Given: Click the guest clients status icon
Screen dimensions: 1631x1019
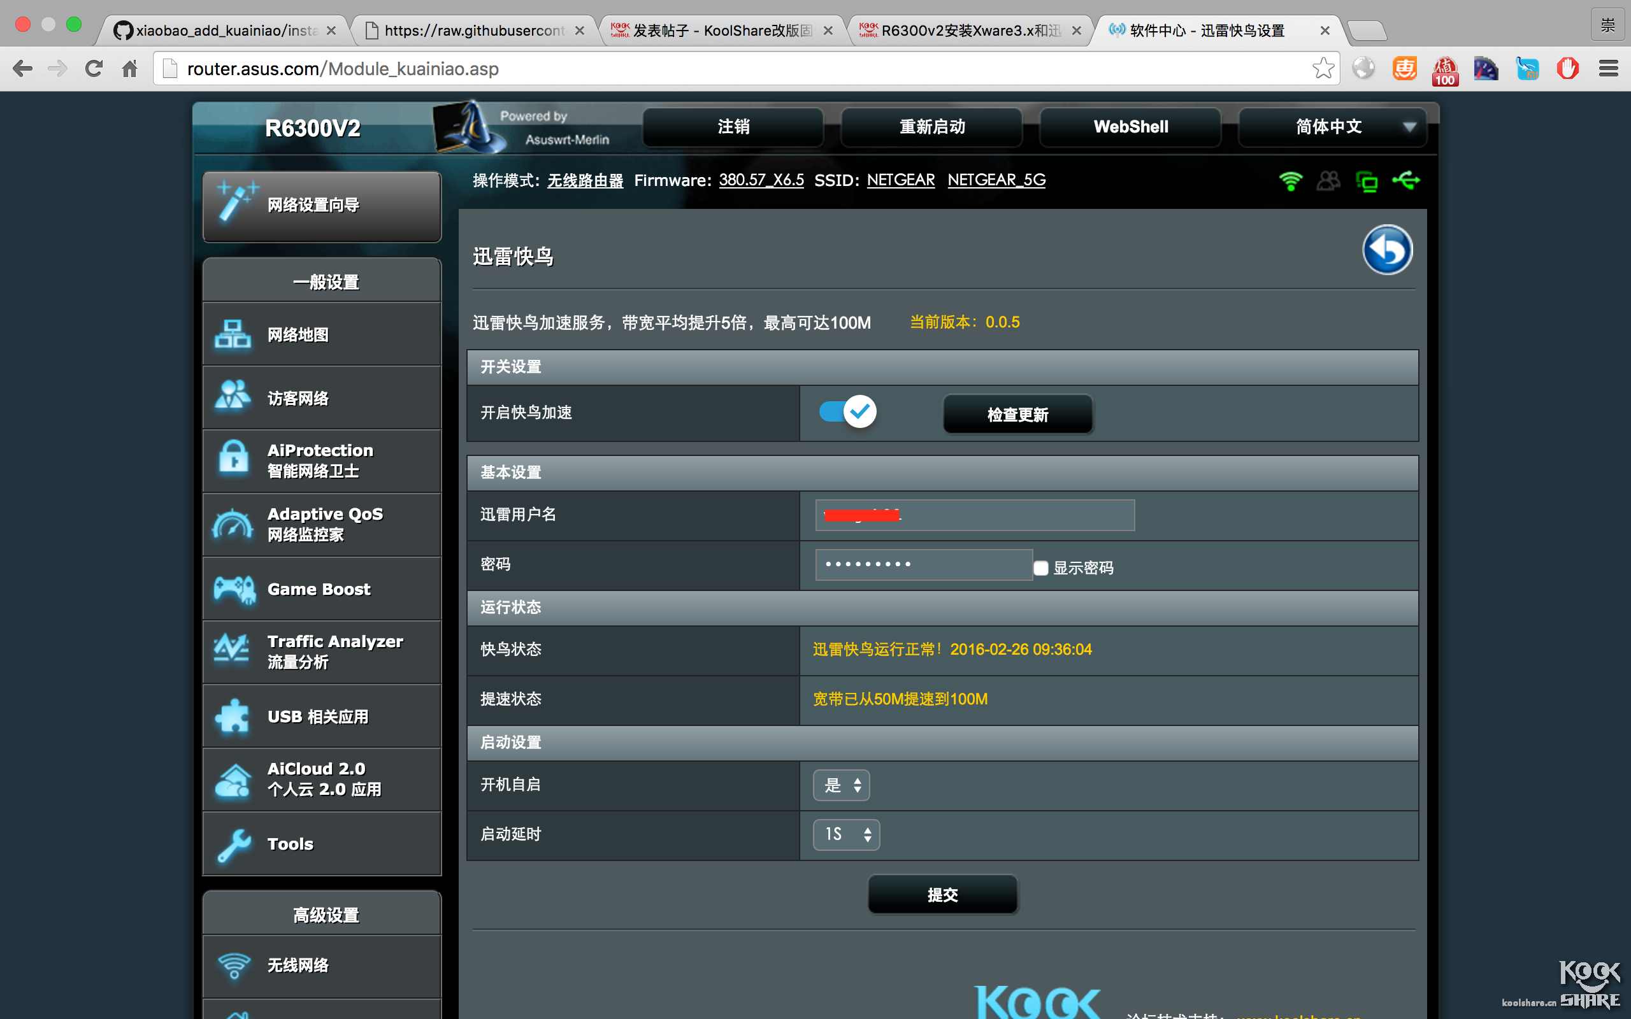Looking at the screenshot, I should click(1328, 181).
